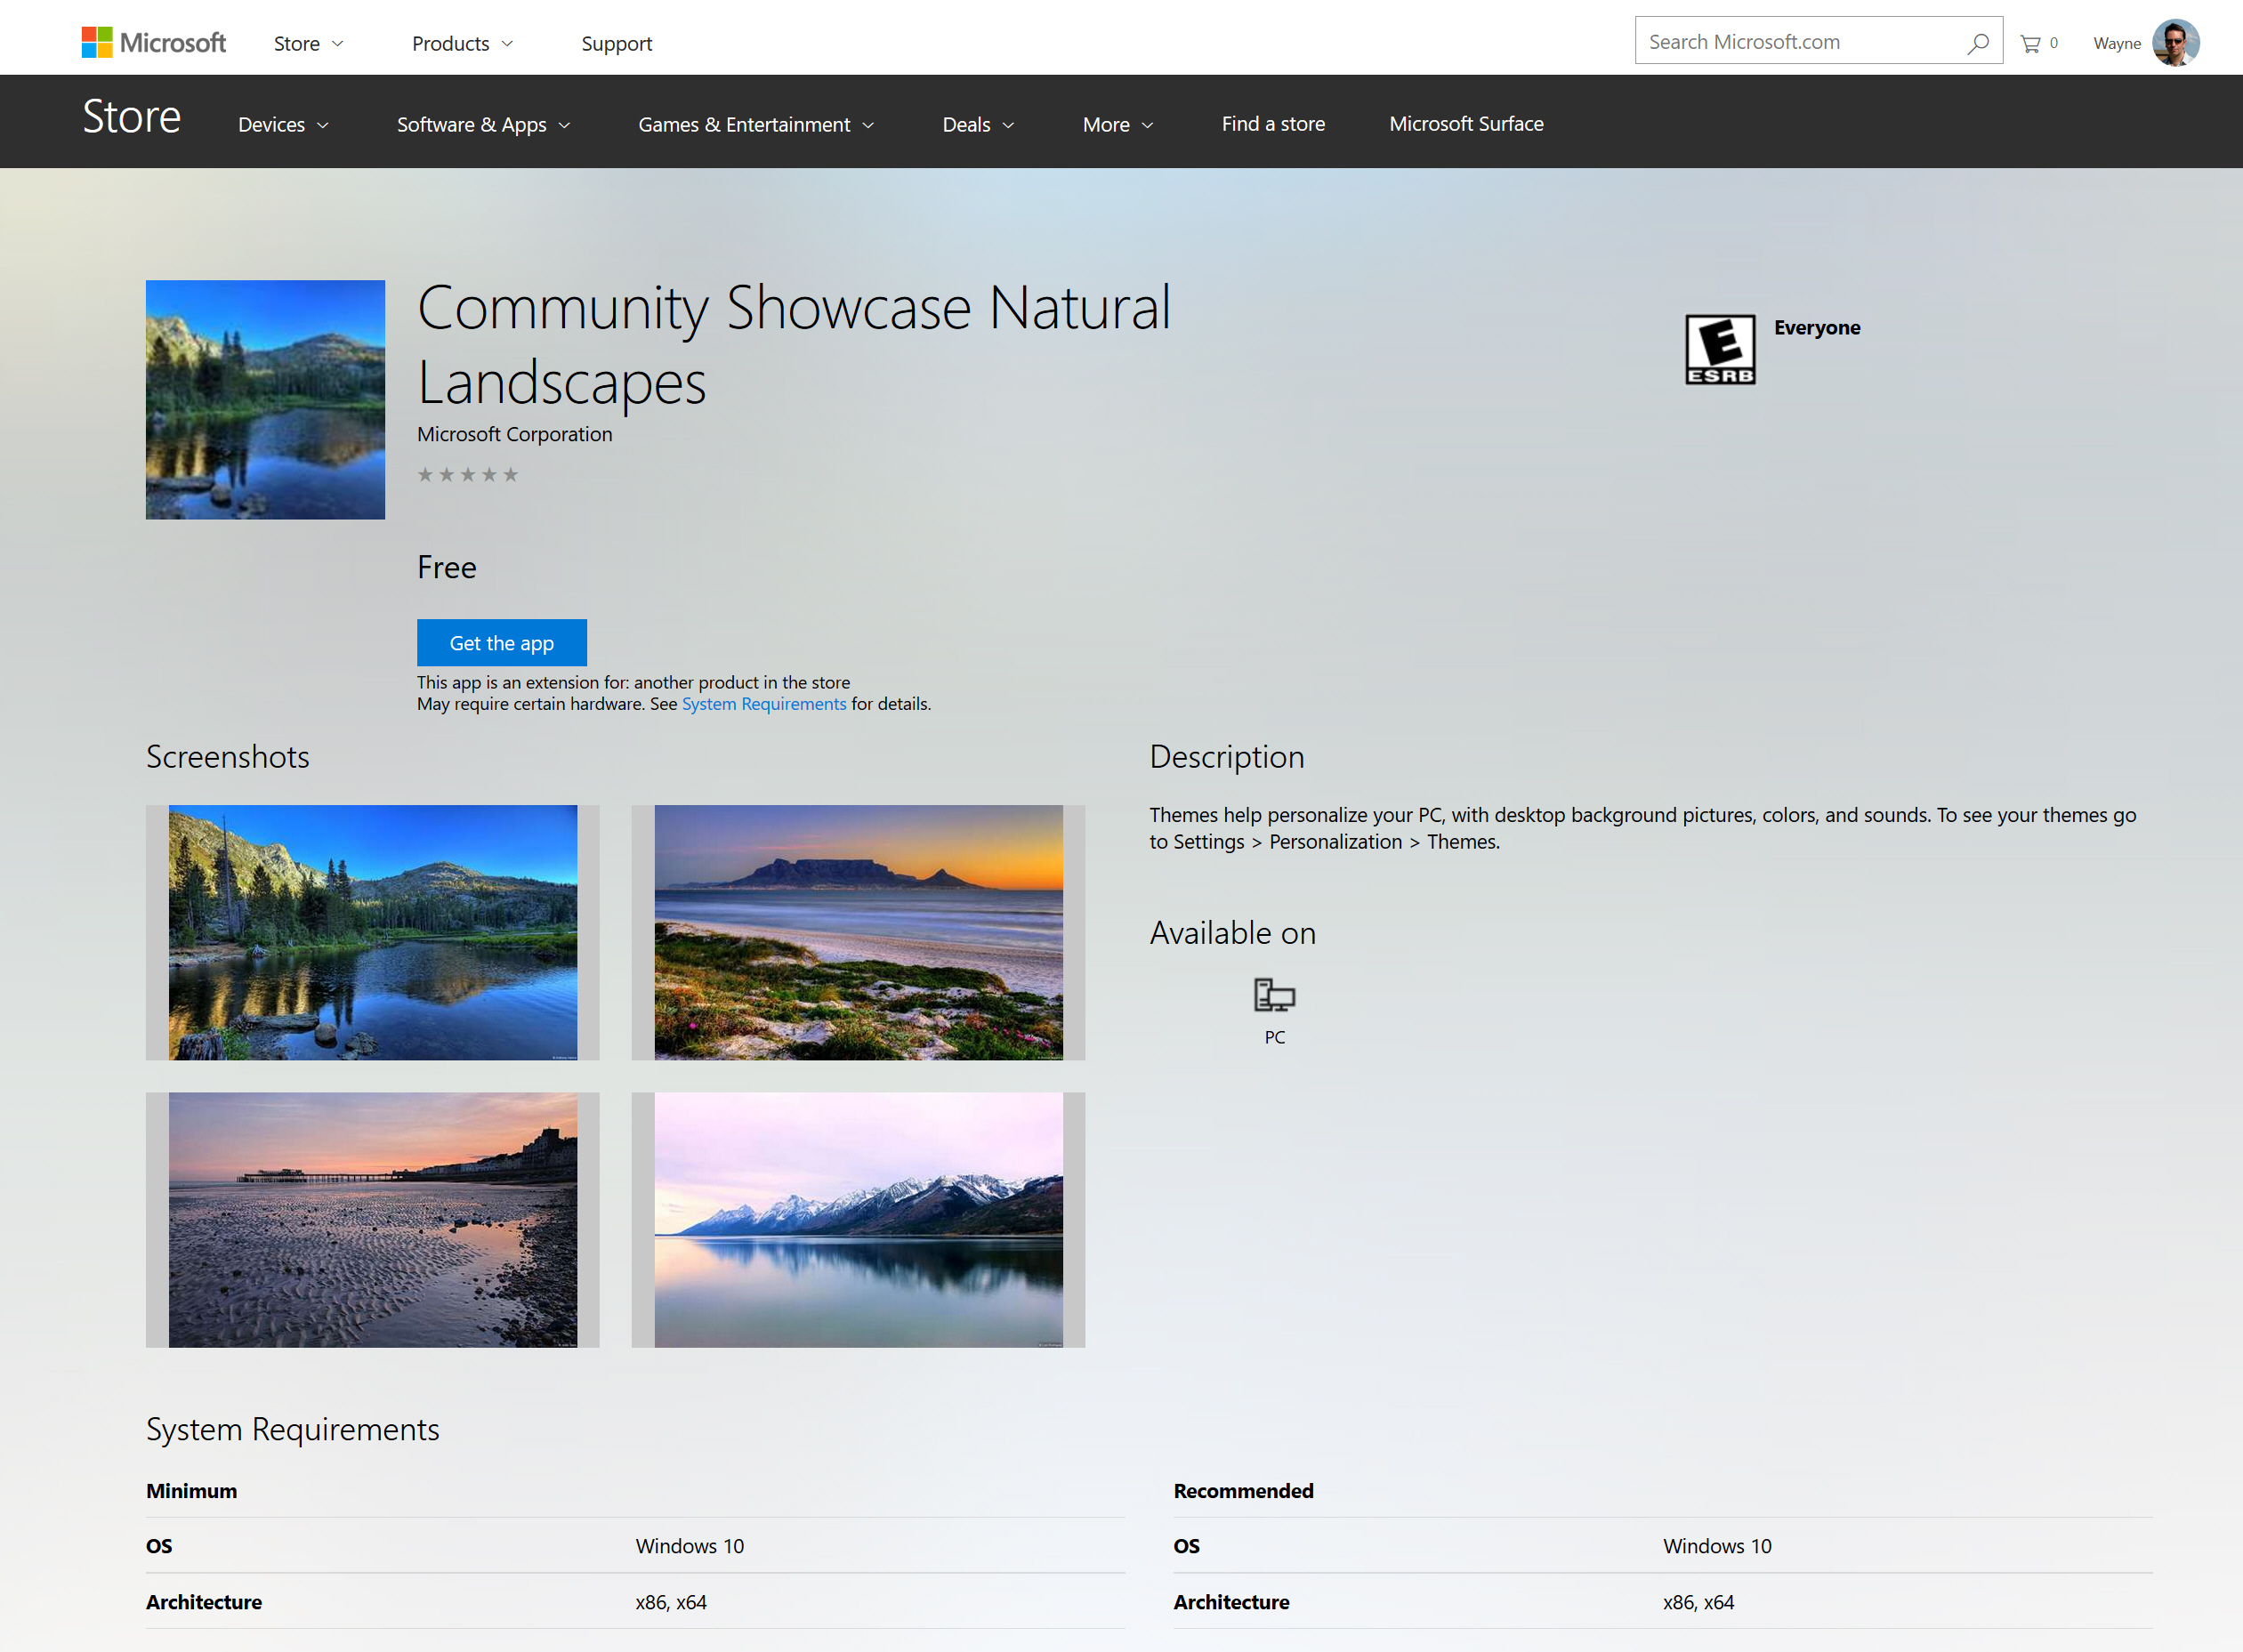Open the Deals menu

[x=979, y=122]
